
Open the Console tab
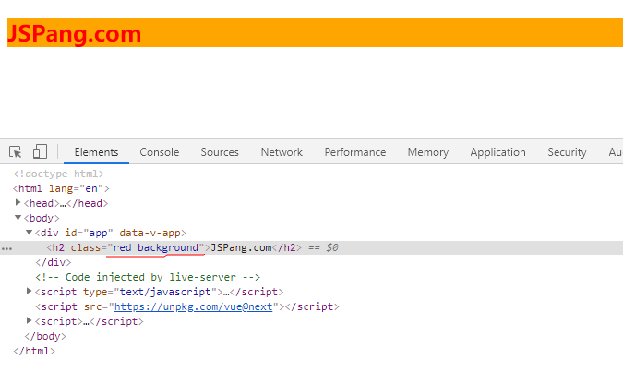tap(160, 152)
